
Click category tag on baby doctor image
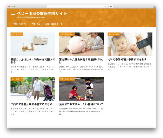[x=114, y=34]
